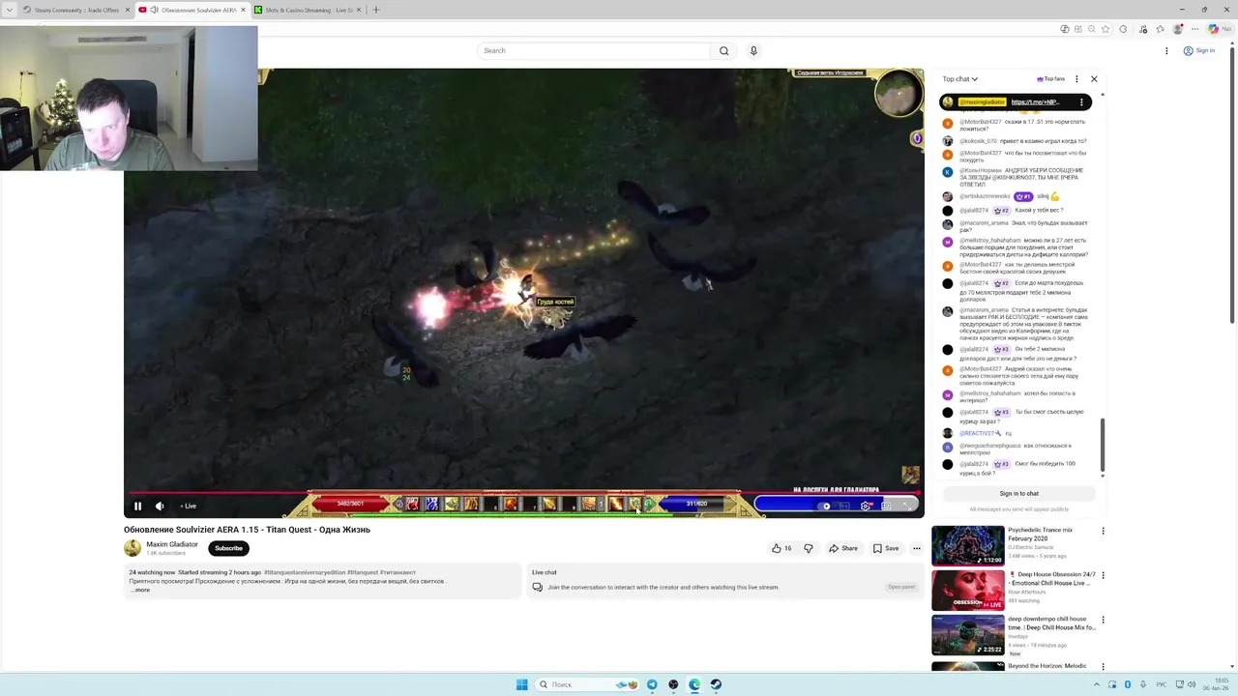
Task: Open the Windows Start menu
Action: tap(521, 684)
